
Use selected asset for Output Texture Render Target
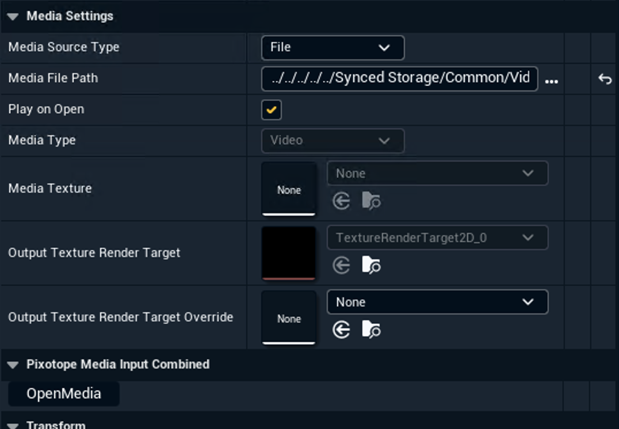click(341, 265)
